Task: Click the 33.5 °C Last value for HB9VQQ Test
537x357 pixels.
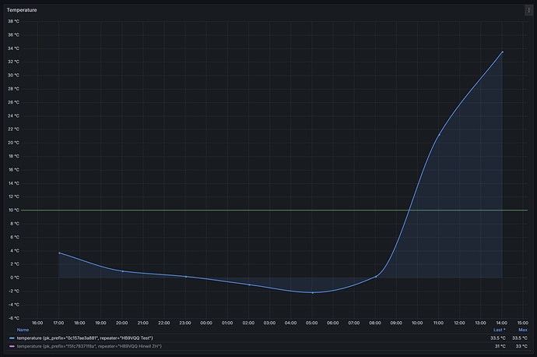Action: [498, 338]
